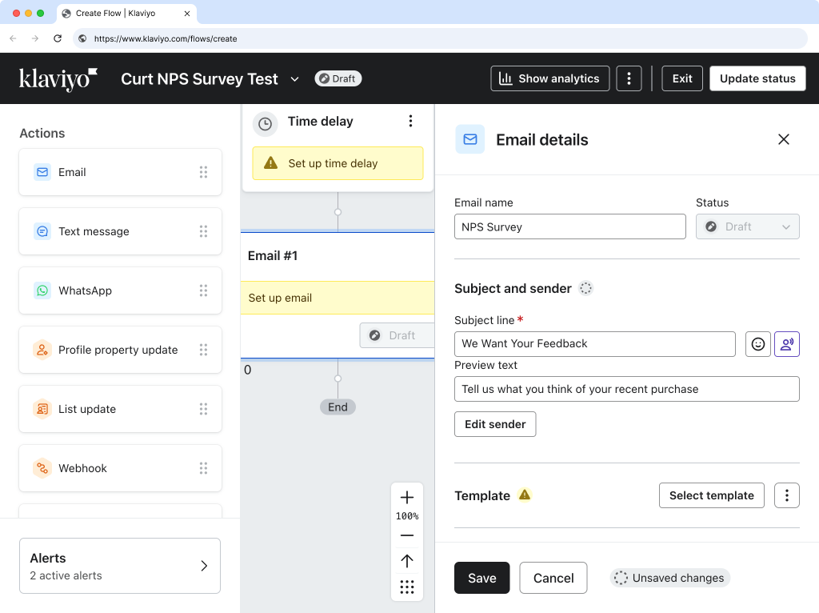Image resolution: width=819 pixels, height=613 pixels.
Task: Save the email details changes
Action: (x=481, y=577)
